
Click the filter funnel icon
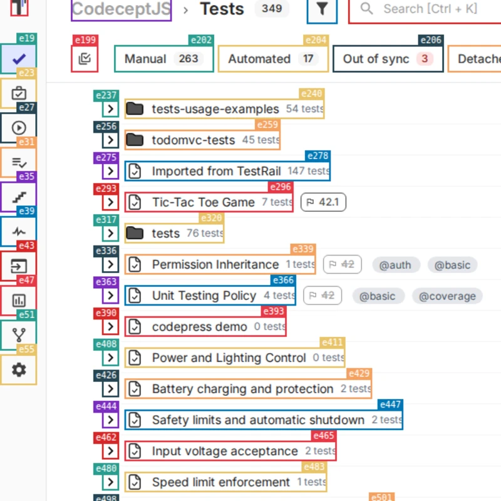(x=322, y=9)
